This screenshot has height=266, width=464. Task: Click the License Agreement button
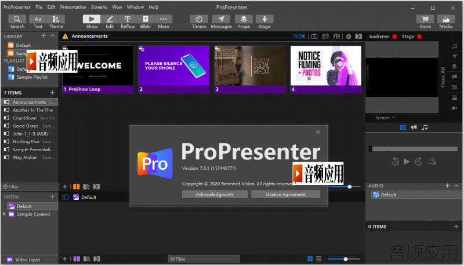[x=285, y=194]
